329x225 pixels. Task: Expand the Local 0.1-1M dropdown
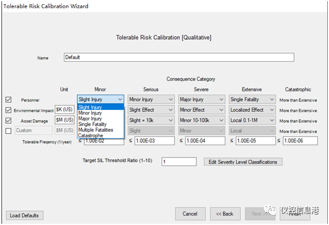click(252, 120)
